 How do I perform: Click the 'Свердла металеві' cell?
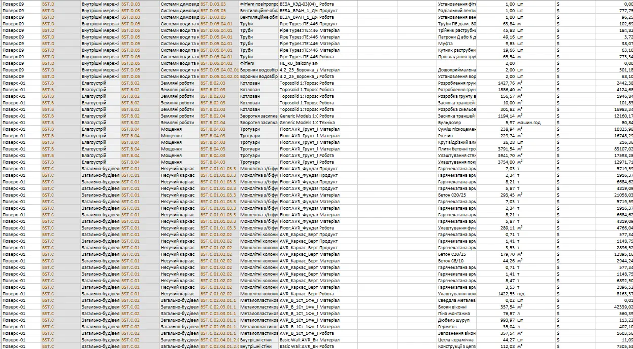[457, 300]
